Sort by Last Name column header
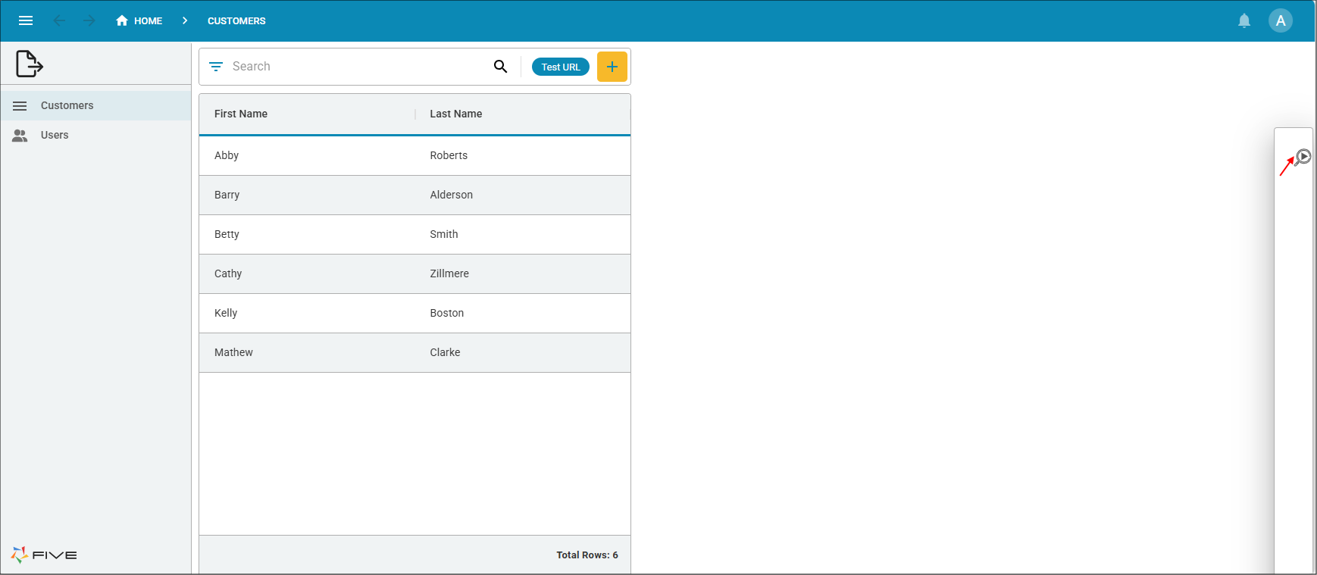 456,114
